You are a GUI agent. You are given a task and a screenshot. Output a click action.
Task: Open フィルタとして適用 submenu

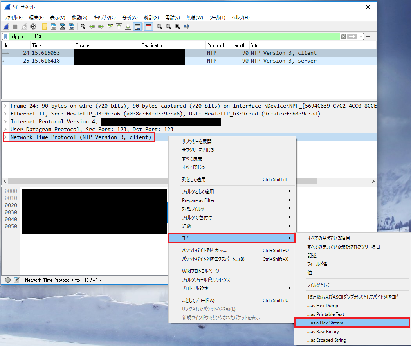pos(232,192)
